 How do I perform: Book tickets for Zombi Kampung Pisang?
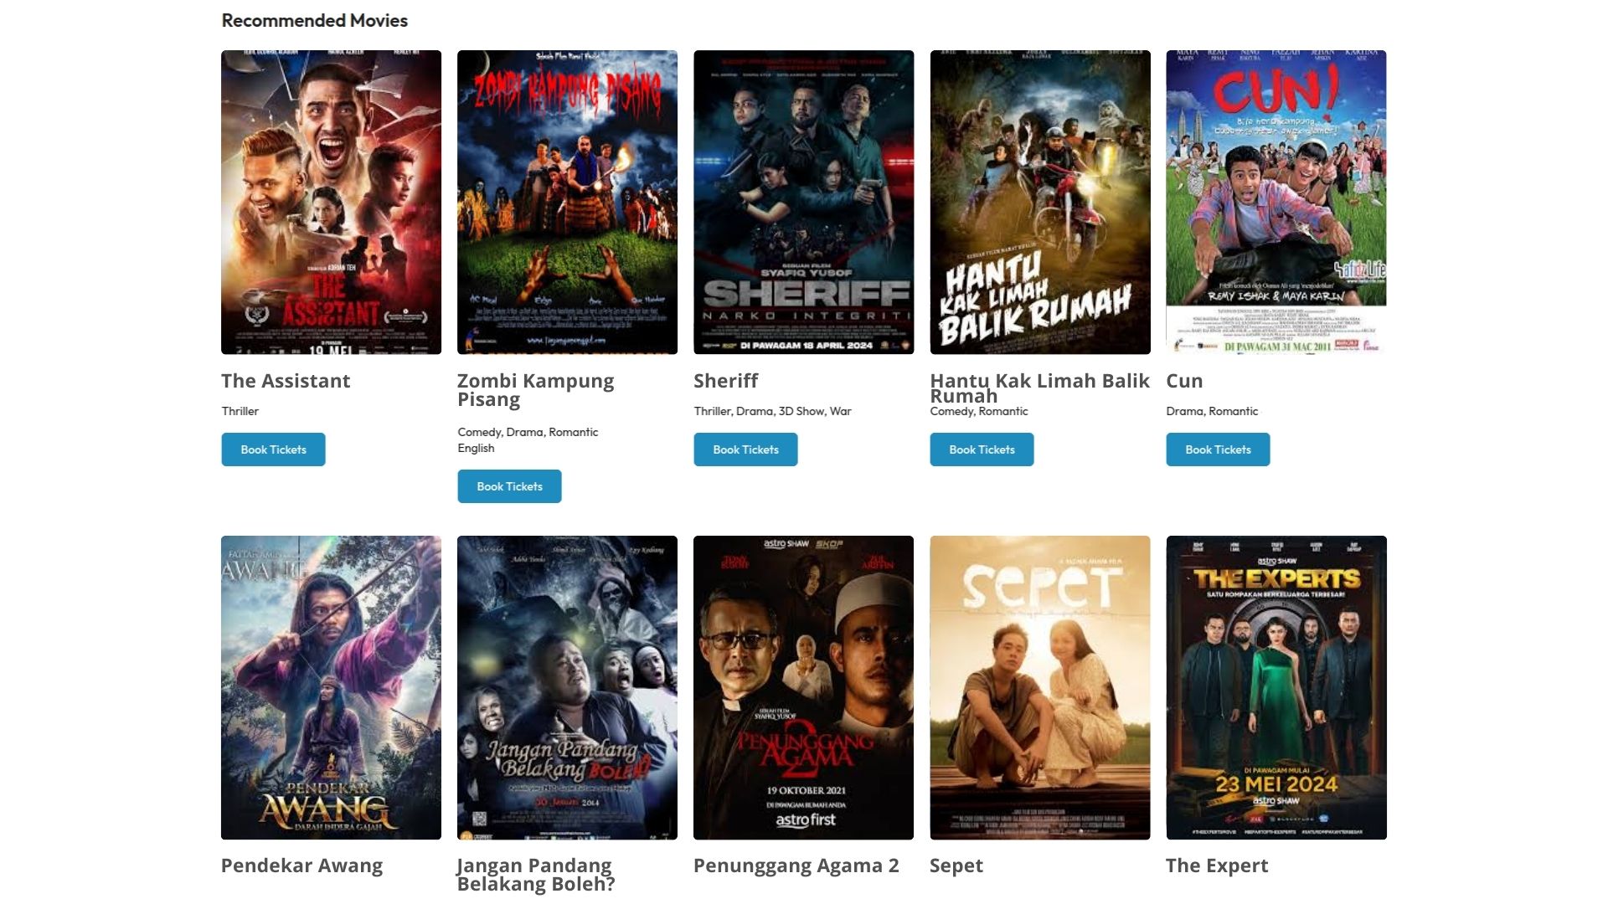pyautogui.click(x=509, y=486)
